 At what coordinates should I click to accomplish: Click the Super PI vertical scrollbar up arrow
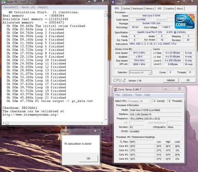[x=106, y=12]
